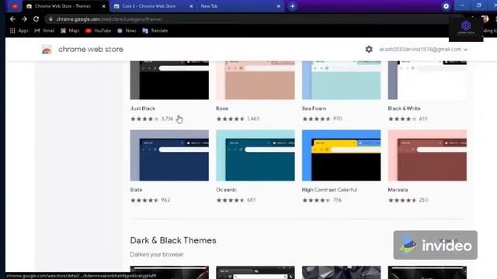The height and width of the screenshot is (279, 497).
Task: Click the High Contrast Colorful title
Action: [329, 189]
